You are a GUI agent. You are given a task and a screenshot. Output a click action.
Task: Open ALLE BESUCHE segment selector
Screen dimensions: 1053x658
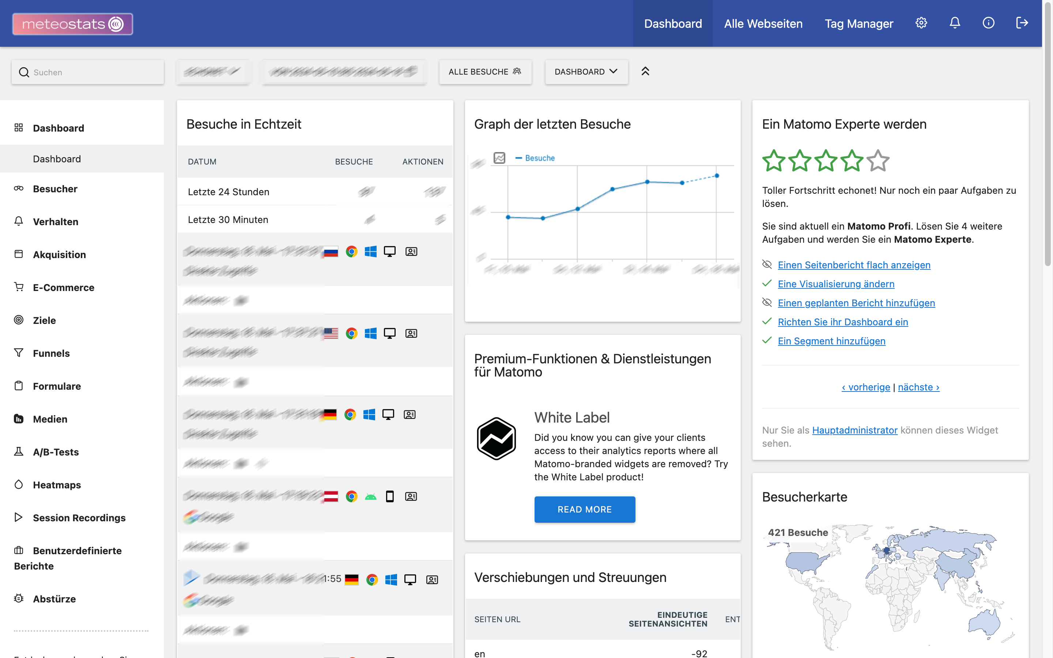click(485, 72)
